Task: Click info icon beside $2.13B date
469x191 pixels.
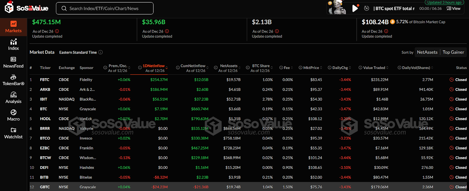Action: (x=277, y=31)
